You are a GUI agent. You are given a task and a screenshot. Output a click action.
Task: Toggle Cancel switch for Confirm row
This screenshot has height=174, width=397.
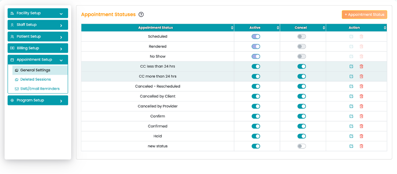pyautogui.click(x=302, y=116)
